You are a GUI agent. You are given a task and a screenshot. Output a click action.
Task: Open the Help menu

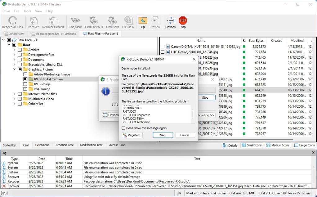pyautogui.click(x=50, y=11)
